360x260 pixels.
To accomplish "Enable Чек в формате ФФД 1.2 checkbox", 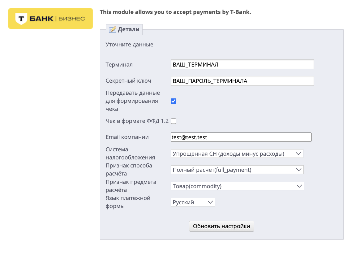I will click(x=174, y=121).
